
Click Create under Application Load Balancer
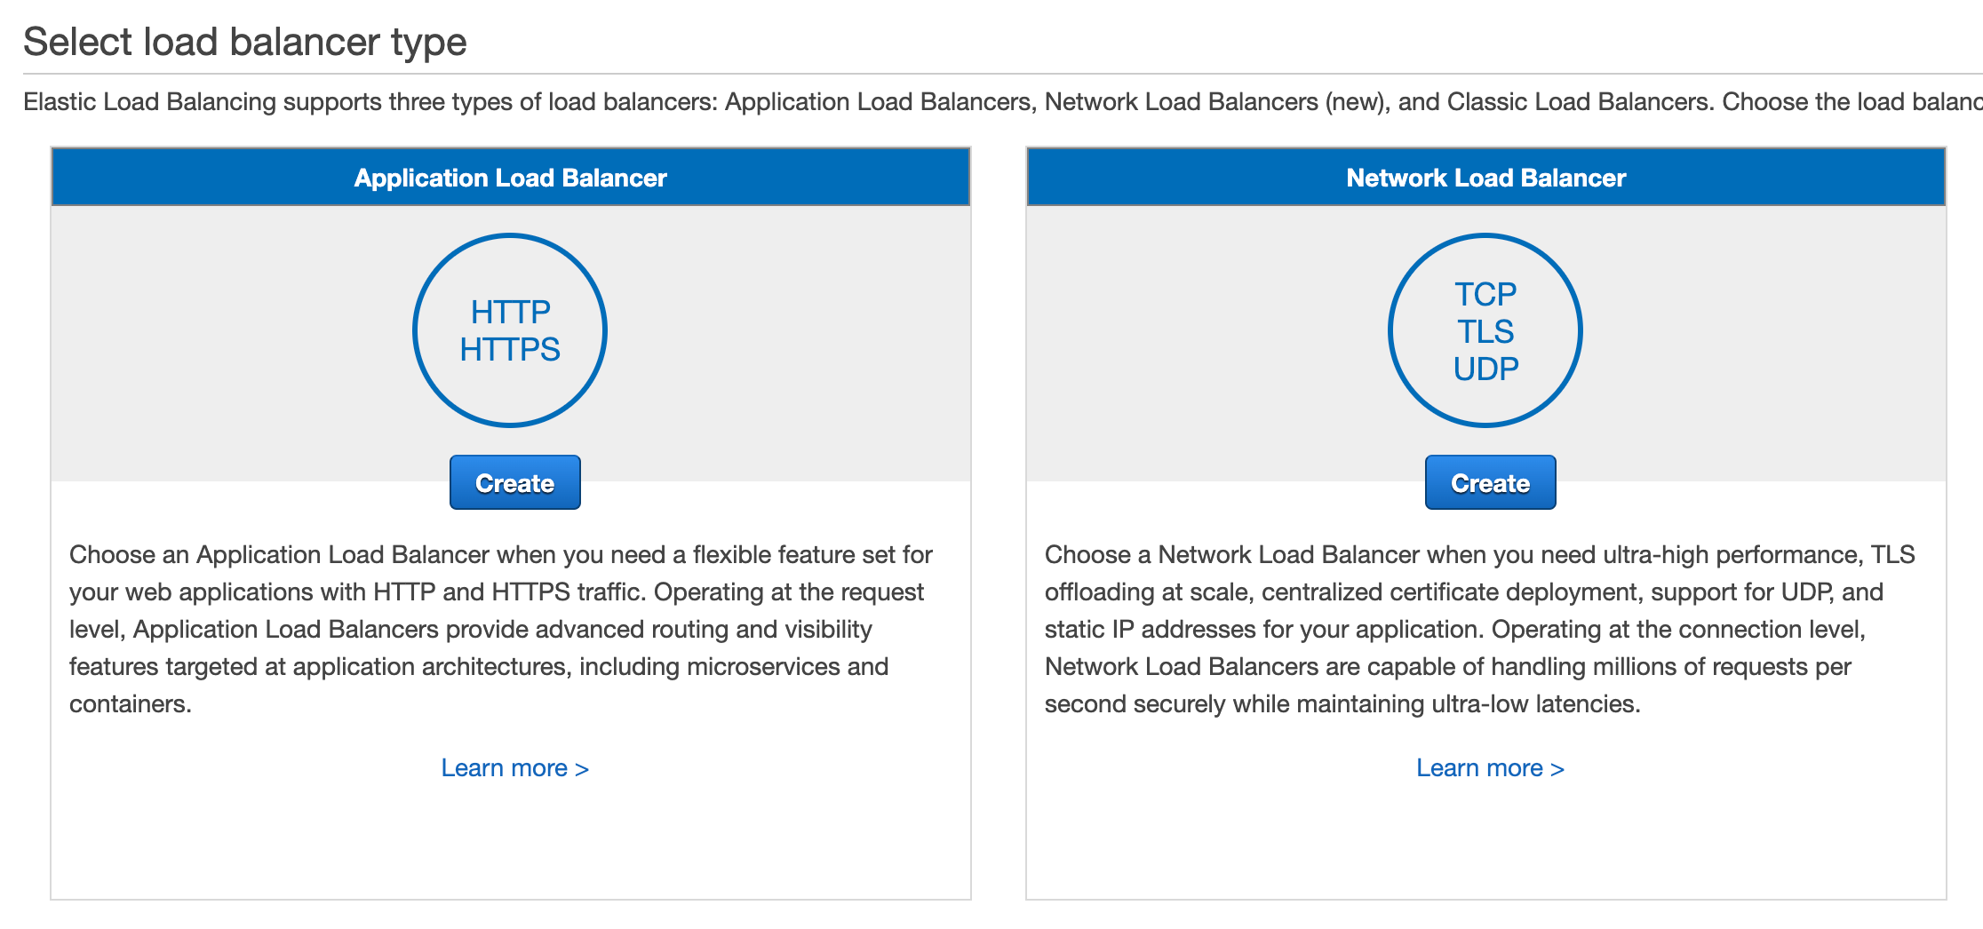click(x=514, y=482)
